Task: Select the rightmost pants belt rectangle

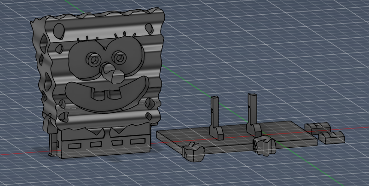Action: point(138,141)
